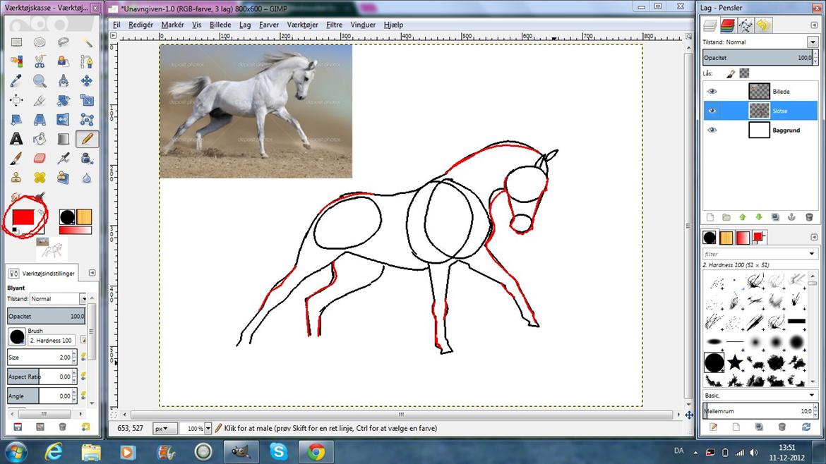Image resolution: width=826 pixels, height=464 pixels.
Task: Select the Bucket Fill tool
Action: coord(40,139)
